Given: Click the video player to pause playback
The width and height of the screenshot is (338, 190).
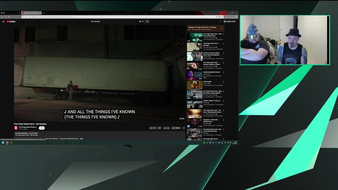Looking at the screenshot, I should 100,73.
